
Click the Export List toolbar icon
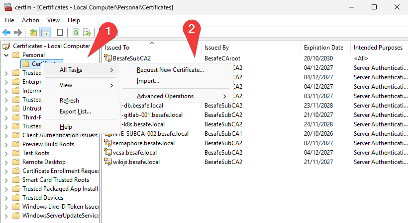click(87, 32)
